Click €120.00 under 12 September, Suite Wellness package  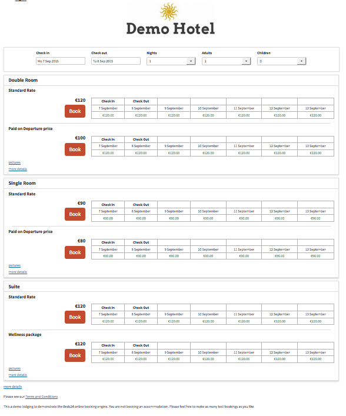pos(280,359)
